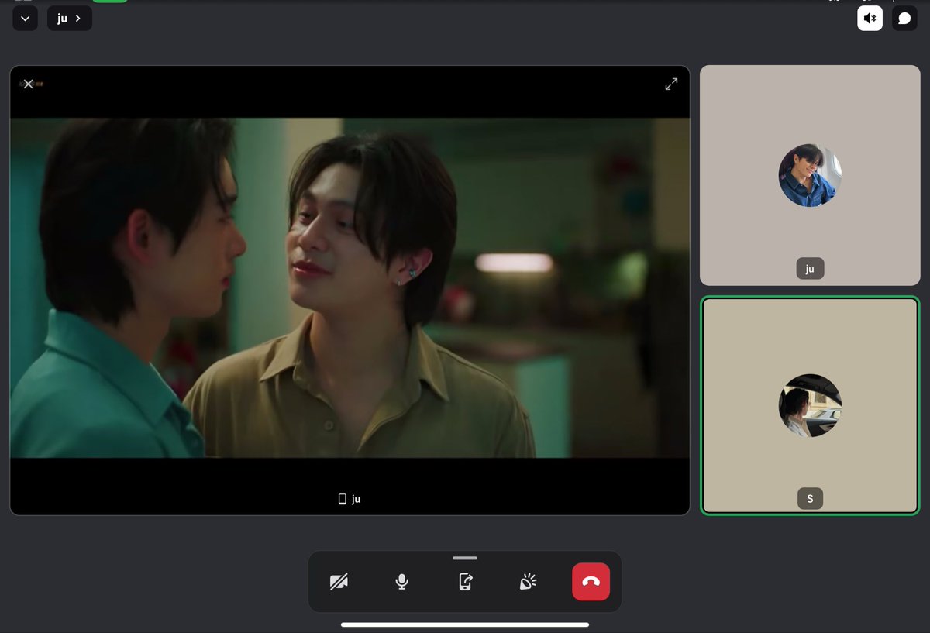Screen dimensions: 930x633
Task: Toggle the camera on
Action: (339, 582)
